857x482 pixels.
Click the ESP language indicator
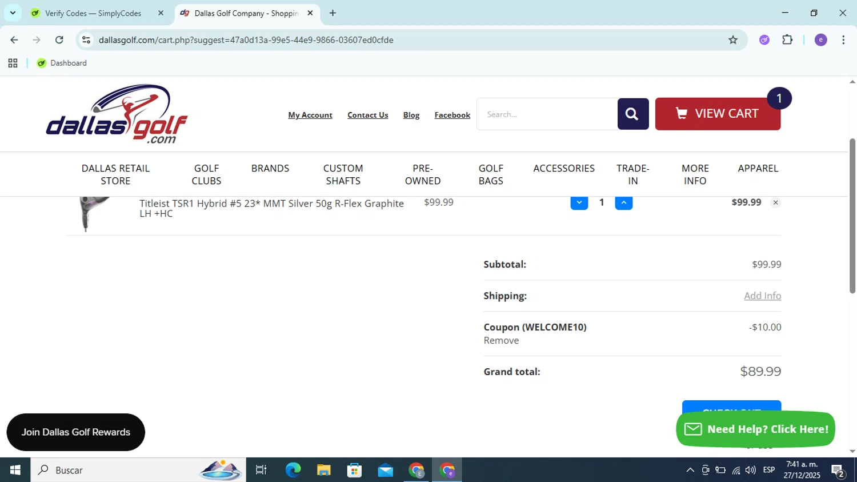769,470
